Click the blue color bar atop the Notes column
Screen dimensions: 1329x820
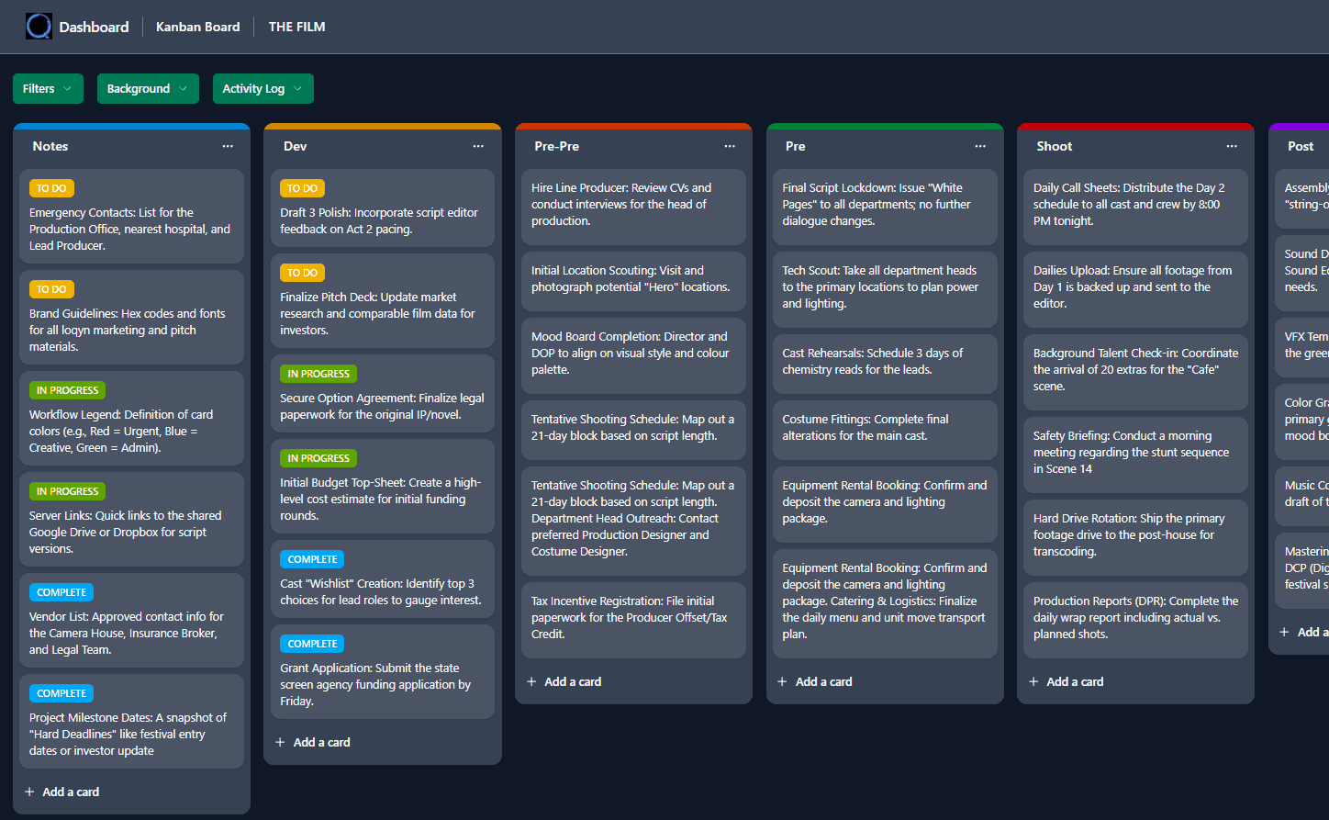tap(131, 125)
